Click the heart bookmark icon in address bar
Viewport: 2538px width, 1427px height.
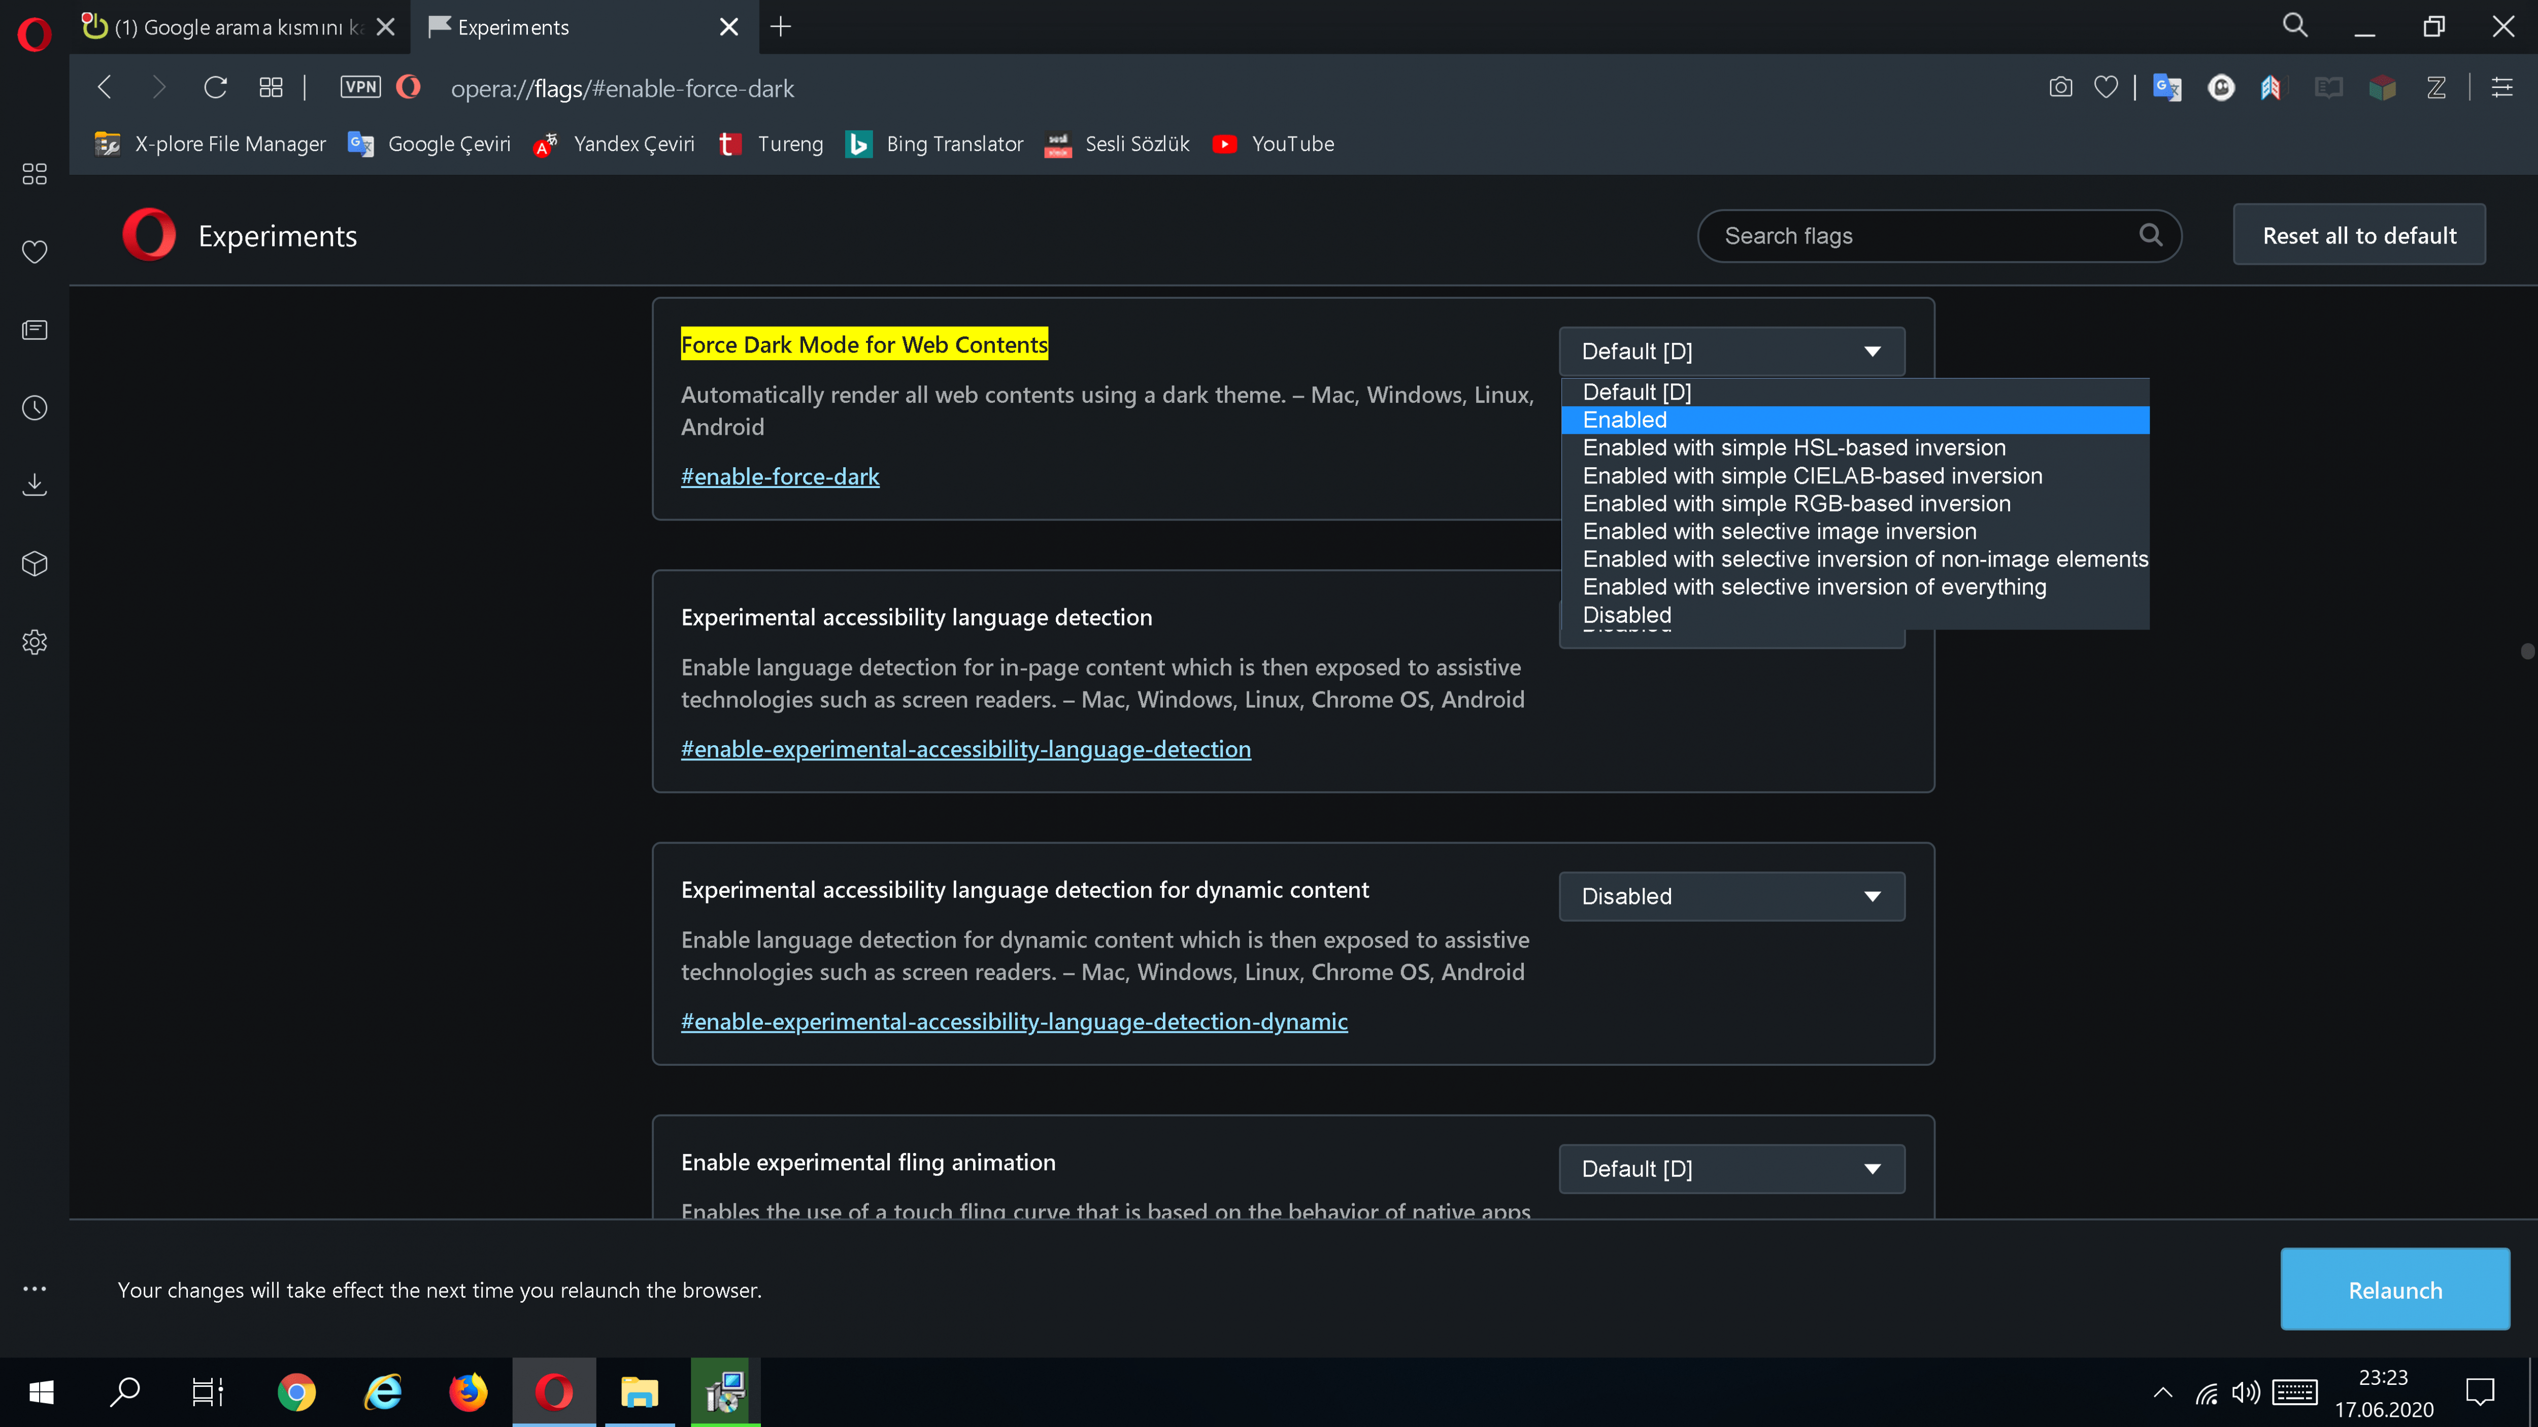tap(2106, 88)
